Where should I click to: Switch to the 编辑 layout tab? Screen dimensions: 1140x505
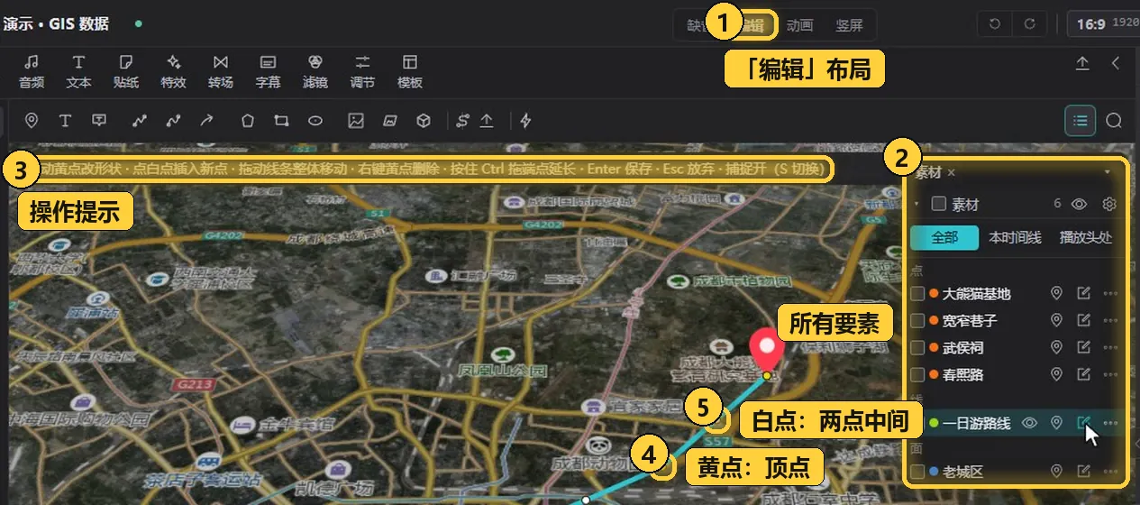[754, 25]
